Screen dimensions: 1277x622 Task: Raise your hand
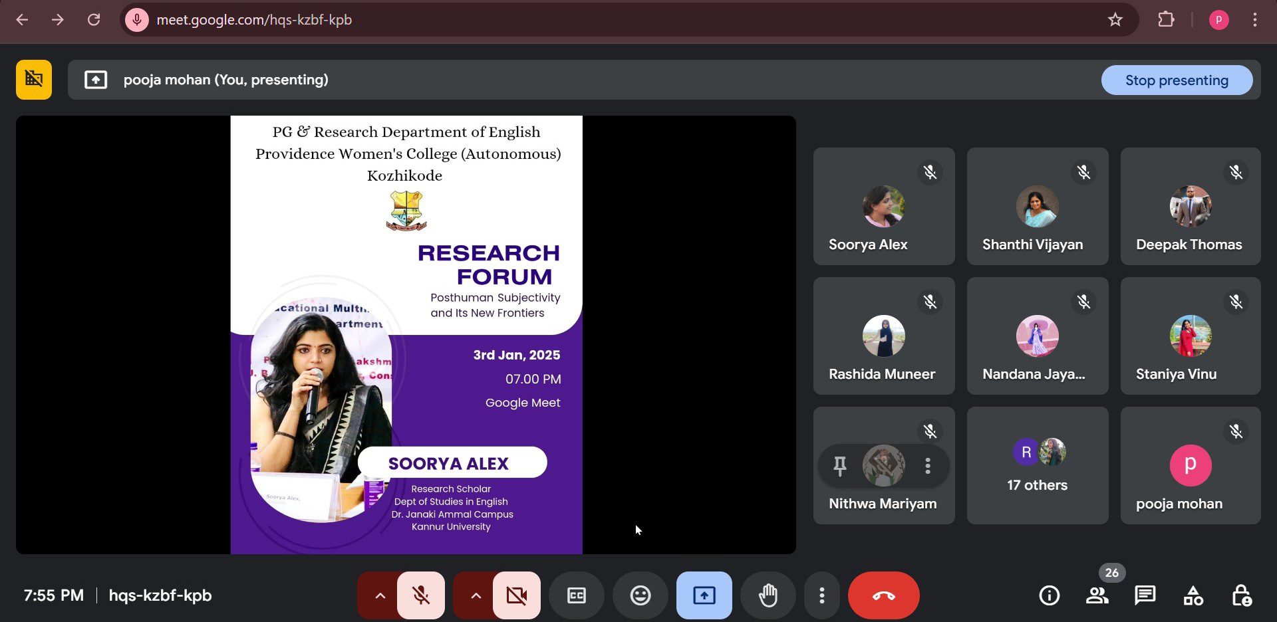(768, 595)
